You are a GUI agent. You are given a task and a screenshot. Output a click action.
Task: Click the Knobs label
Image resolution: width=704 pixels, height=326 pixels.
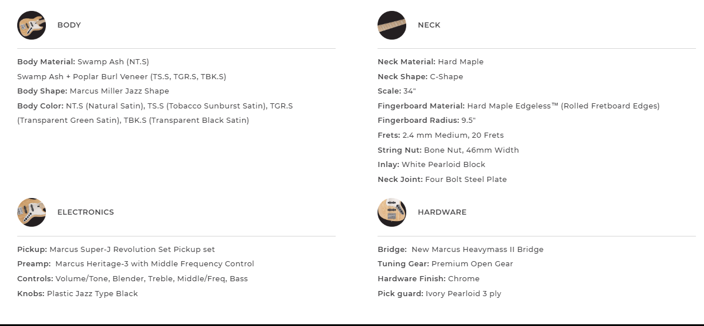(x=30, y=294)
